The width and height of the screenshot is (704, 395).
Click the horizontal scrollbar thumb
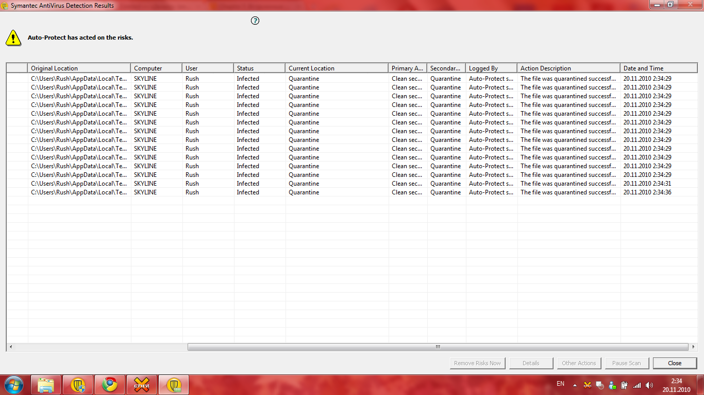(438, 347)
